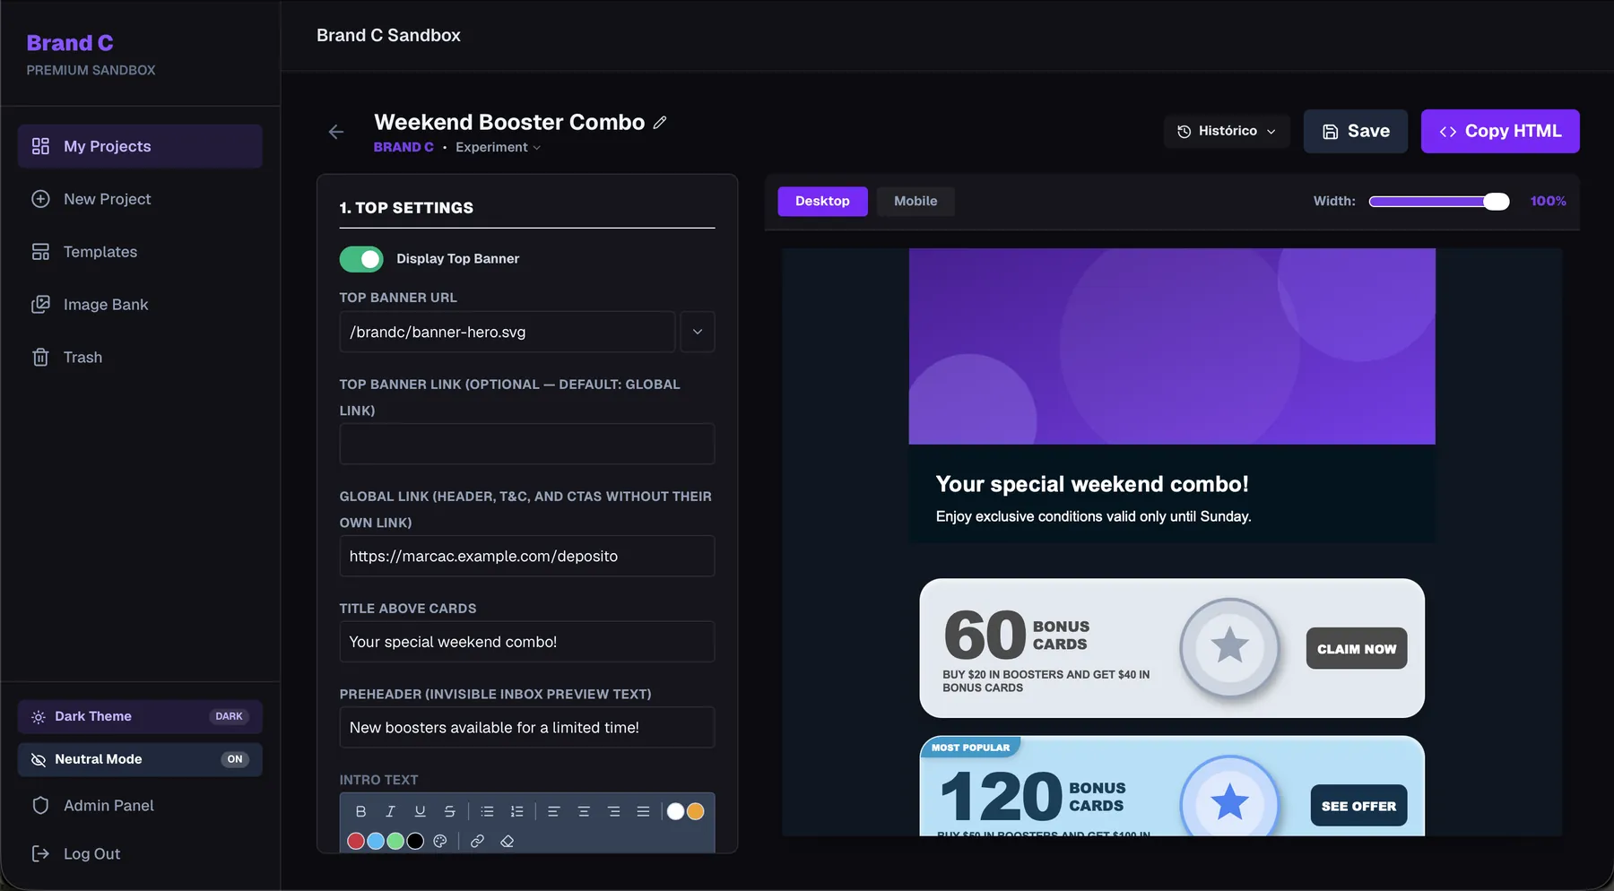
Task: Center-align the intro text
Action: [584, 811]
